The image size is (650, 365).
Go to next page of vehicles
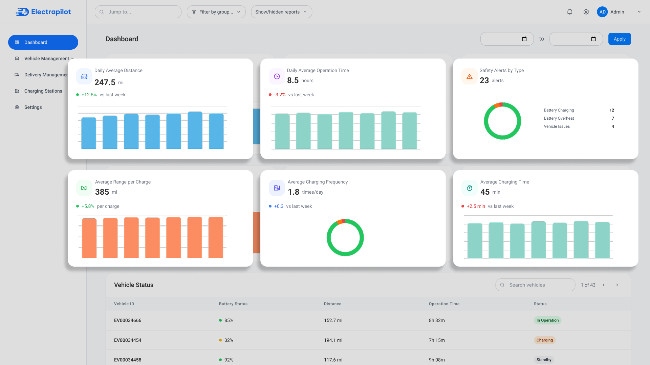[x=617, y=285]
